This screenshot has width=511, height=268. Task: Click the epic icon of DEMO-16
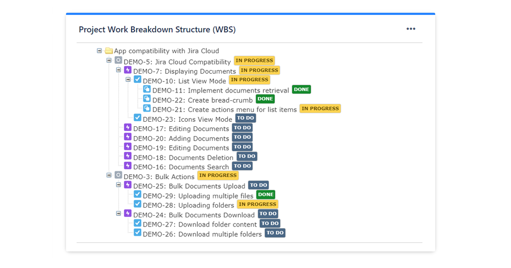click(128, 165)
